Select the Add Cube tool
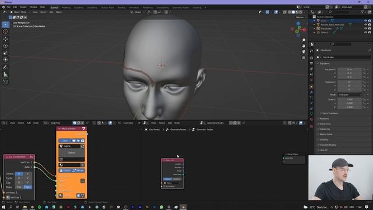Viewport: 373px width, 210px height. (5, 82)
